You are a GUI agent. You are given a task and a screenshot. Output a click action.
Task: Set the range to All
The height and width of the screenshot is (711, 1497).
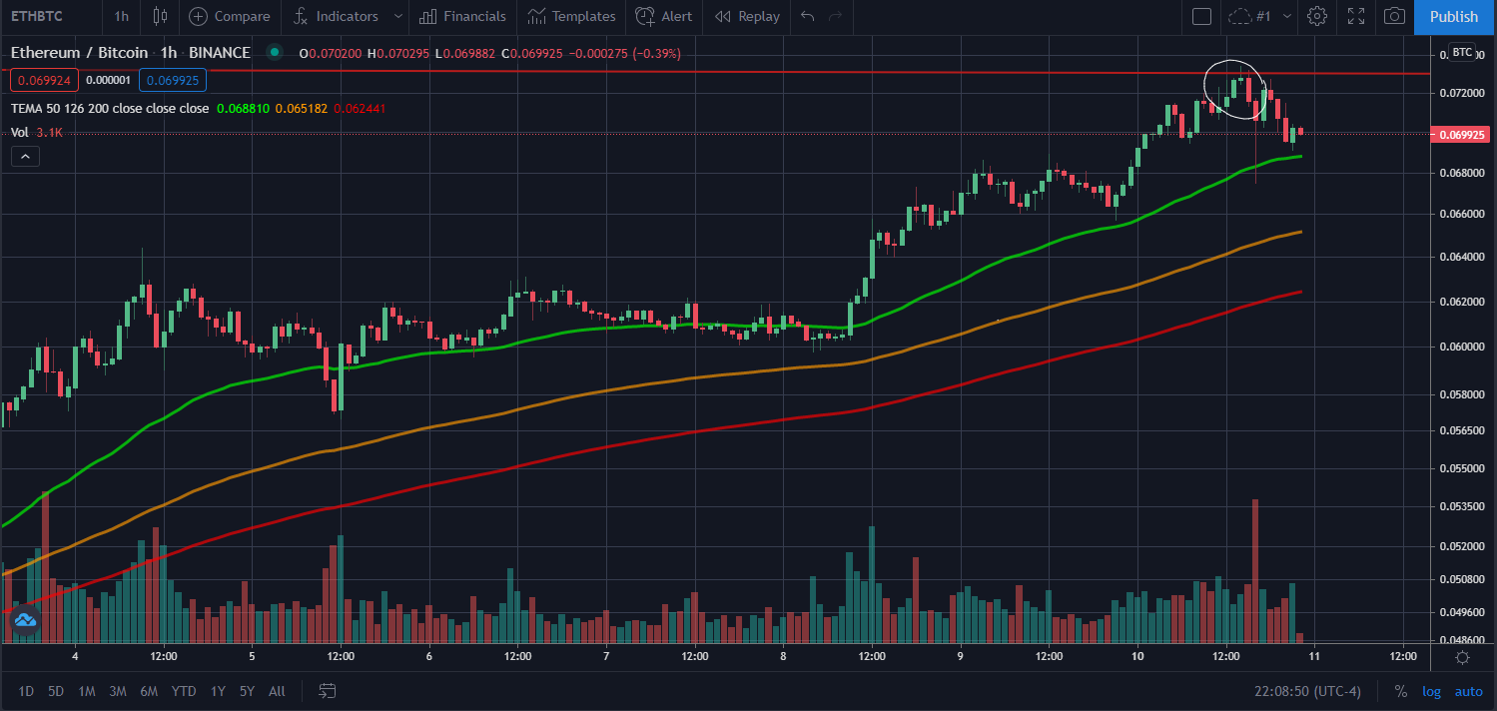click(x=277, y=691)
